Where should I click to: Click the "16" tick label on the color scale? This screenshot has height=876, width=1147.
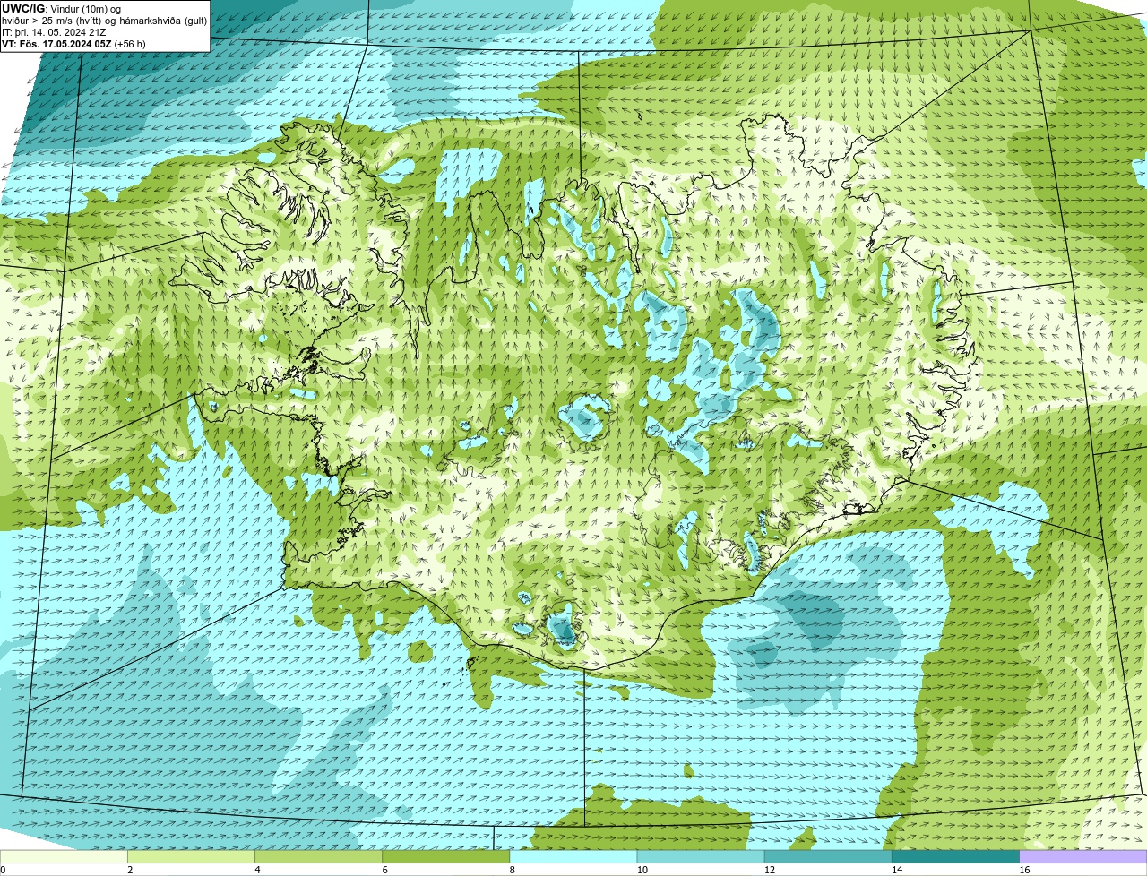coord(1023,870)
